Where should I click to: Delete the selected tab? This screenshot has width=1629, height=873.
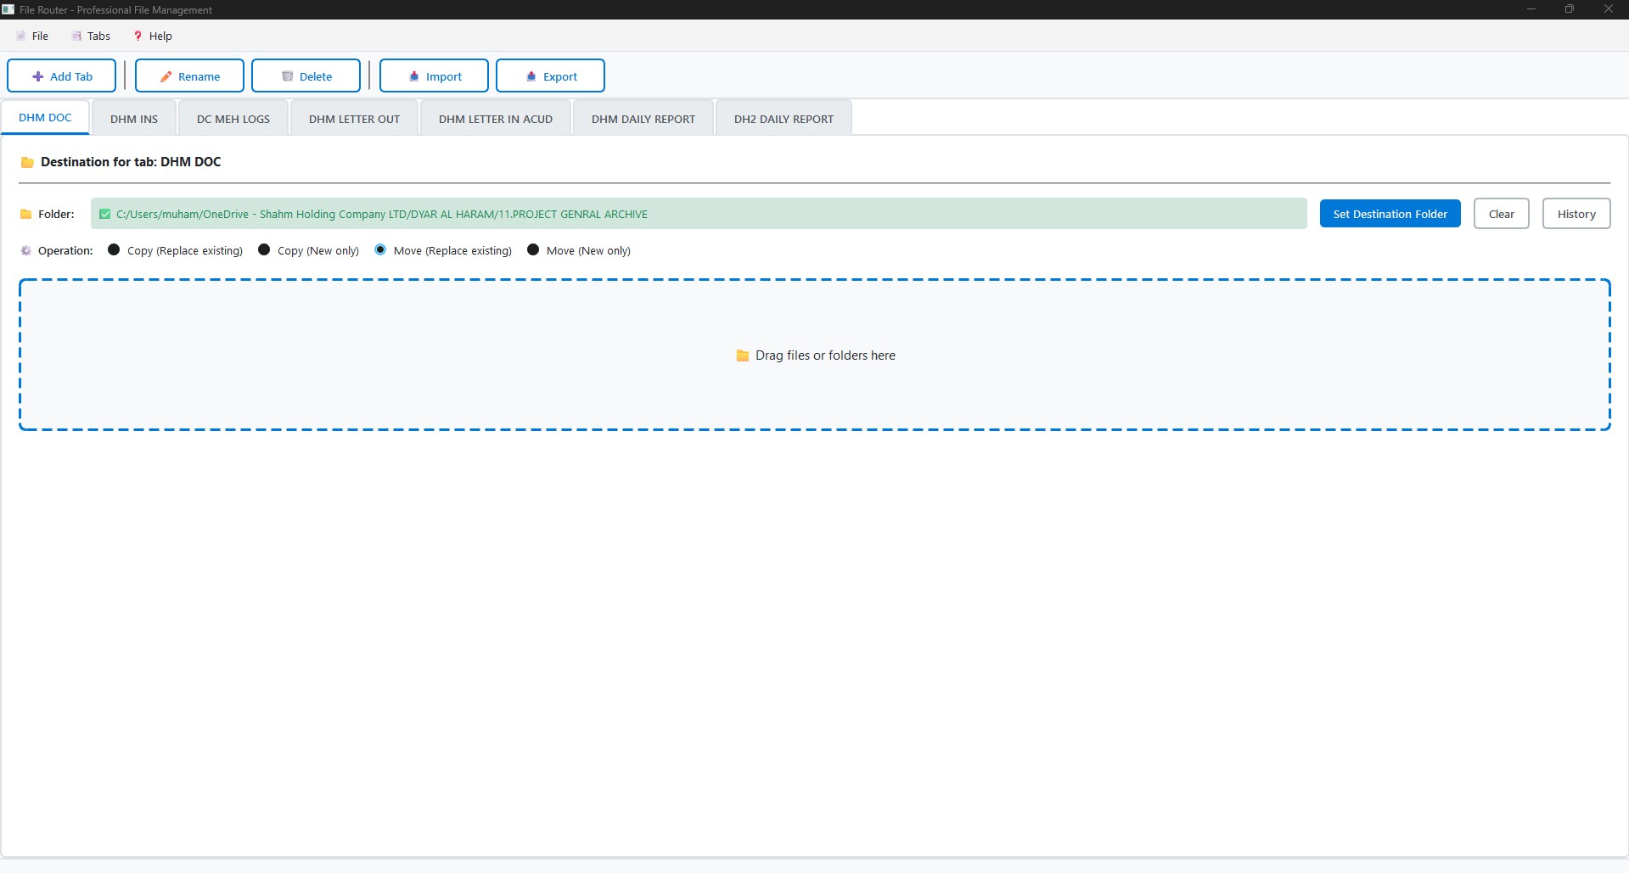coord(306,76)
